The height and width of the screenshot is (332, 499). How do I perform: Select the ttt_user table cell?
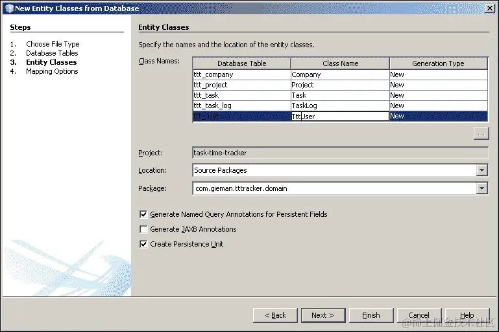pos(242,116)
